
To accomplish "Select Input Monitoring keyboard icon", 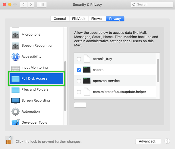I will coord(15,68).
